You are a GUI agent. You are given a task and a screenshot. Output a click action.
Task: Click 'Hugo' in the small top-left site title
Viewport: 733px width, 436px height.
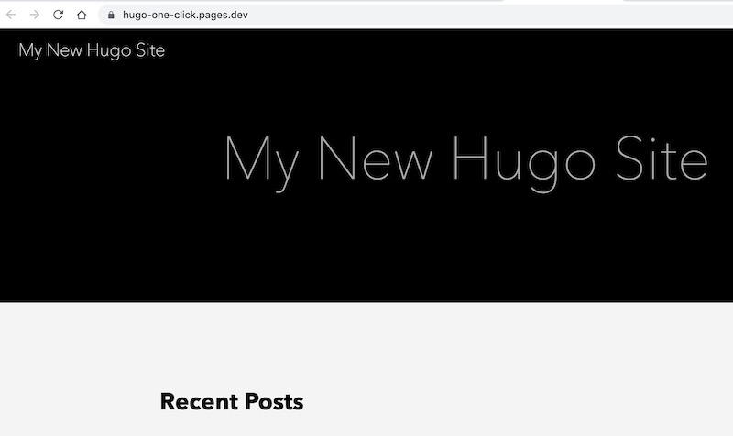(109, 50)
